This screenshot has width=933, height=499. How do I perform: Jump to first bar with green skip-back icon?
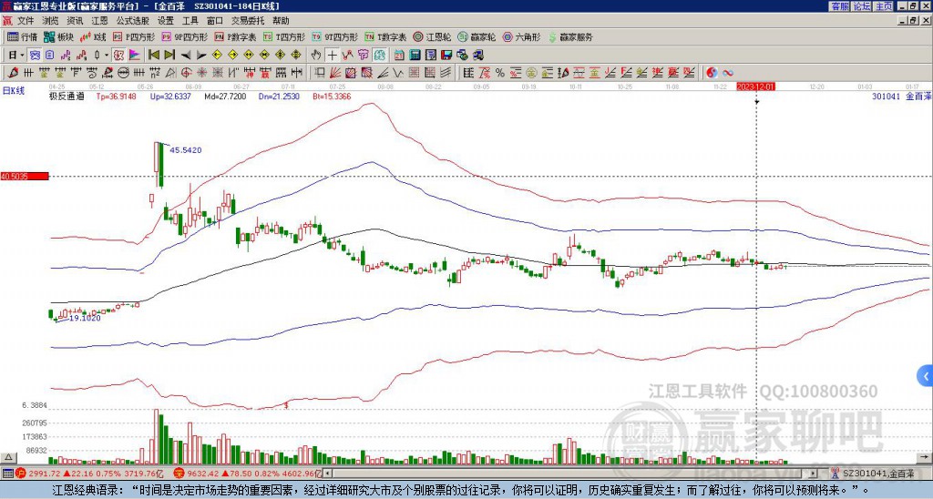tap(153, 56)
